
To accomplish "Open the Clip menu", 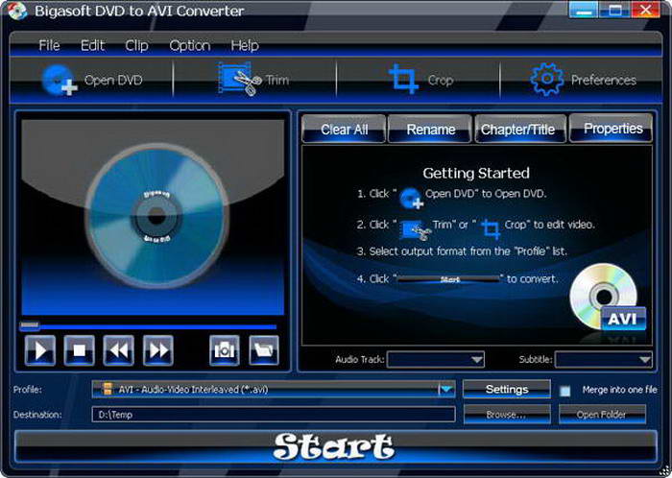I will (136, 45).
